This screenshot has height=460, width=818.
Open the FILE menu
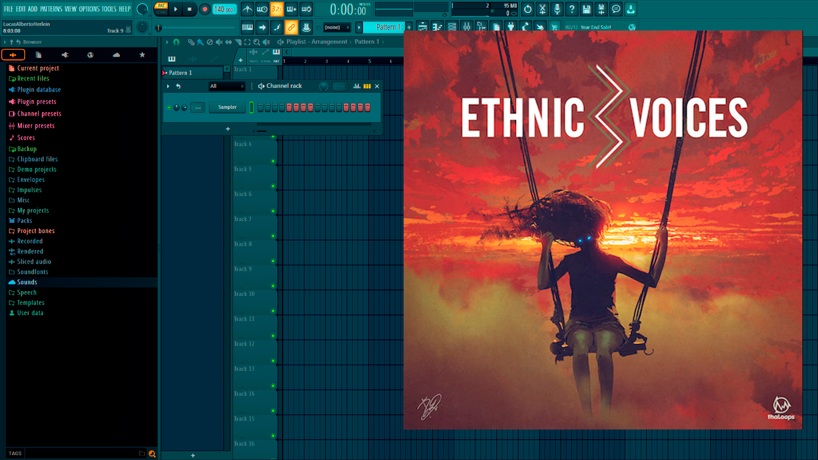[9, 9]
